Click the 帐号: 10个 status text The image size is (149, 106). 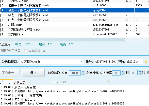23,44
